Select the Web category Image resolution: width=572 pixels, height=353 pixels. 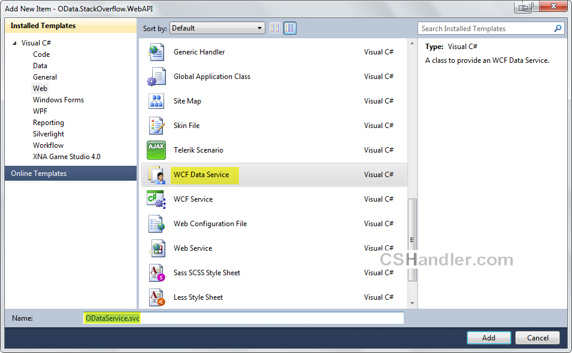coord(40,88)
